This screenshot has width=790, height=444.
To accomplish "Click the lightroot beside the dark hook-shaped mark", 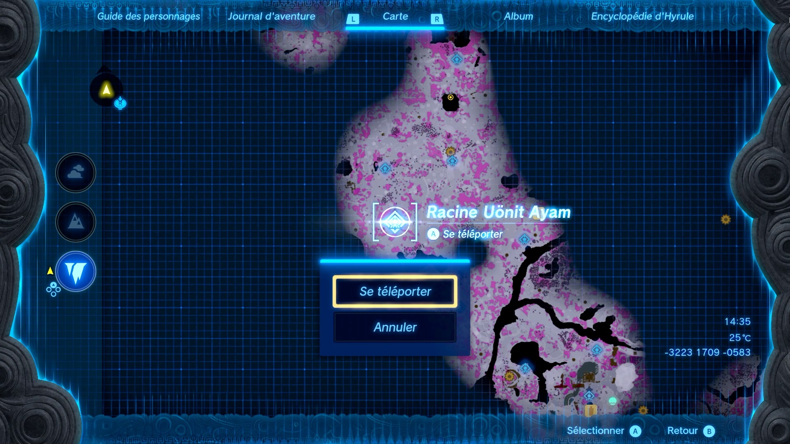I will pos(385,168).
